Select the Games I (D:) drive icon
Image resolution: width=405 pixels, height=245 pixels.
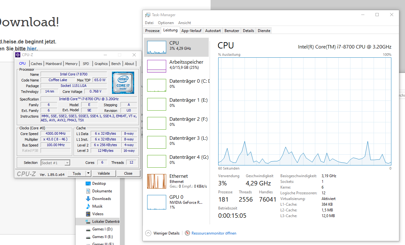[x=88, y=229]
